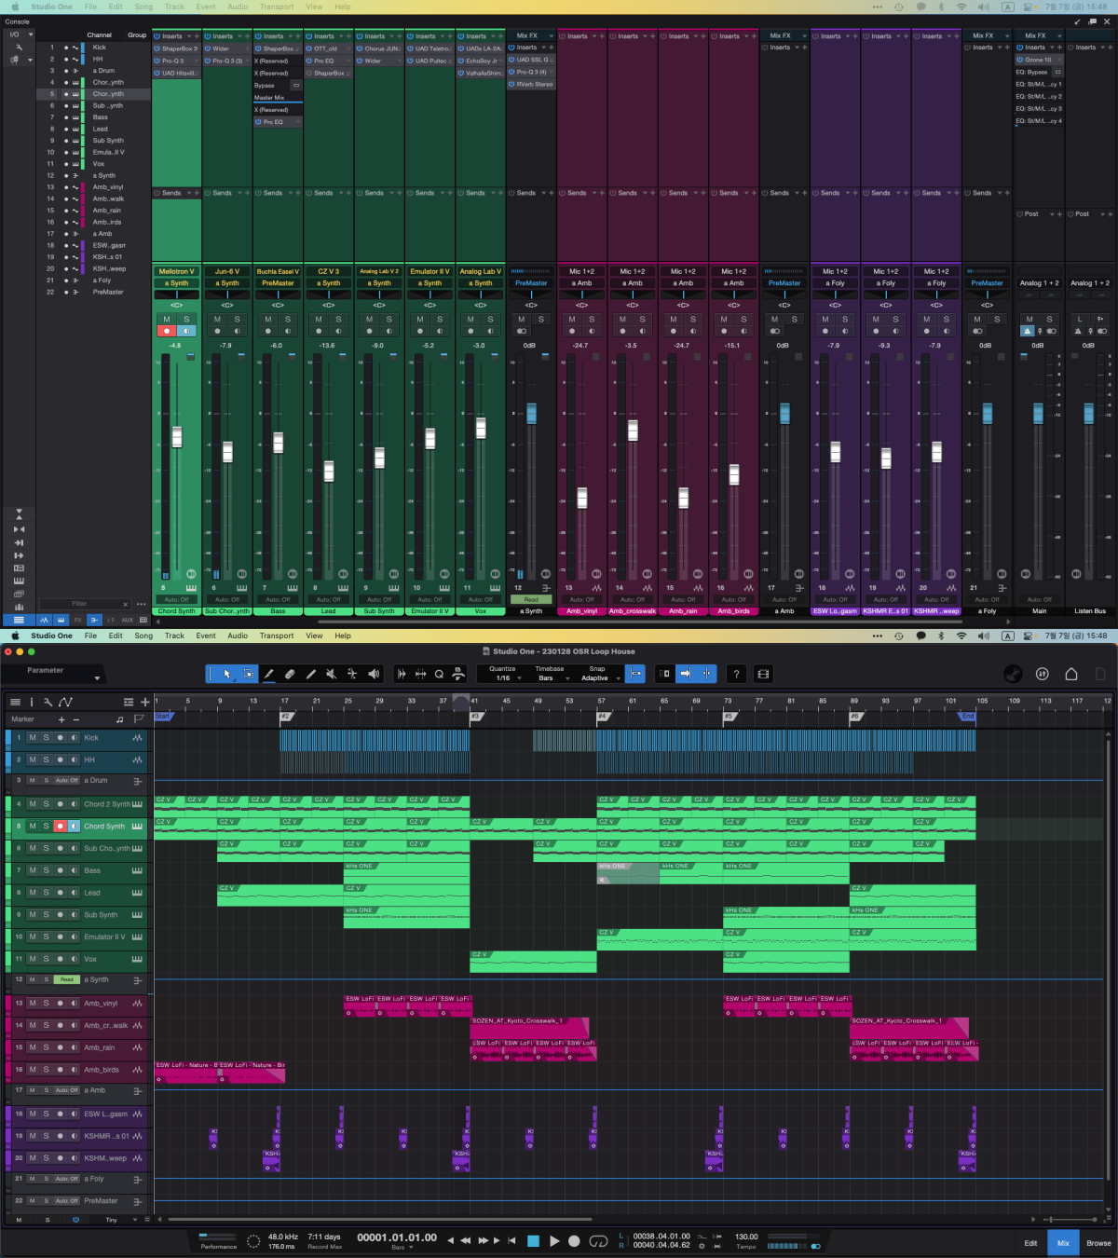Screen dimensions: 1118x1258
Task: Open the Quantize 1/16 dropdown
Action: click(x=503, y=677)
